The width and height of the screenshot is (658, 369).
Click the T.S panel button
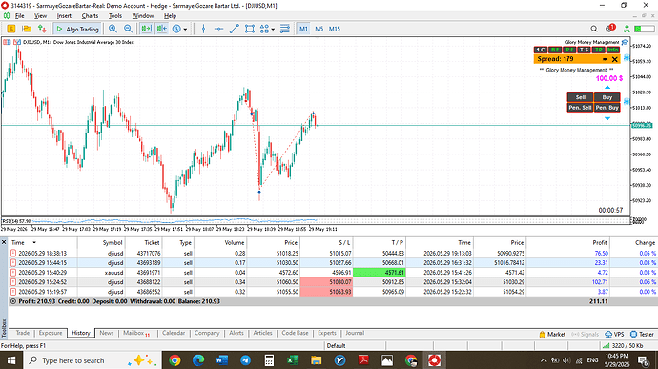click(584, 50)
